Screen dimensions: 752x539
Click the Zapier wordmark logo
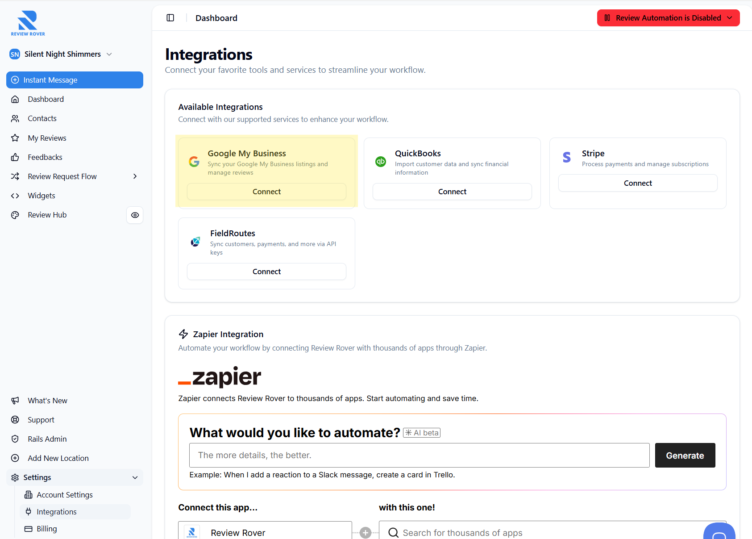coord(220,377)
